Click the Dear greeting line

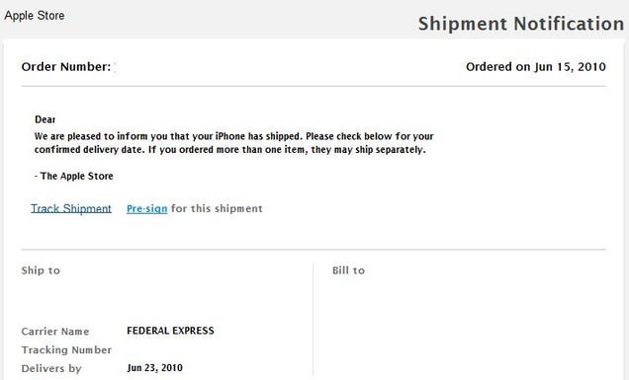pyautogui.click(x=45, y=119)
